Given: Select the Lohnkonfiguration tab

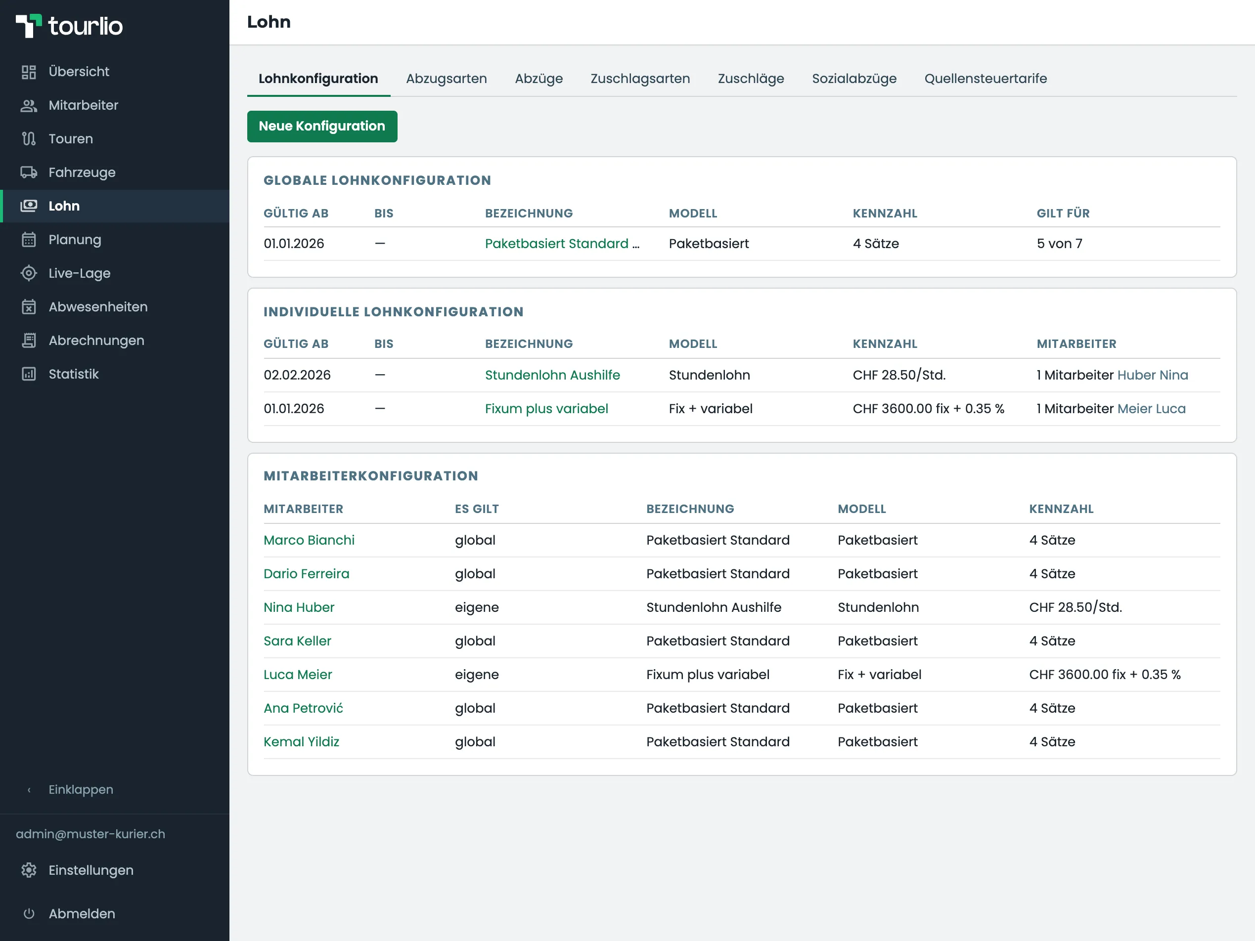Looking at the screenshot, I should pyautogui.click(x=318, y=79).
